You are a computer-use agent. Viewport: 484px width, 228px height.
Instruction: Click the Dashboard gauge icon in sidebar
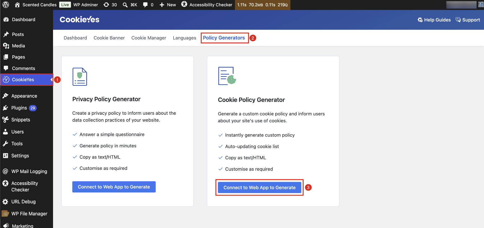6,20
